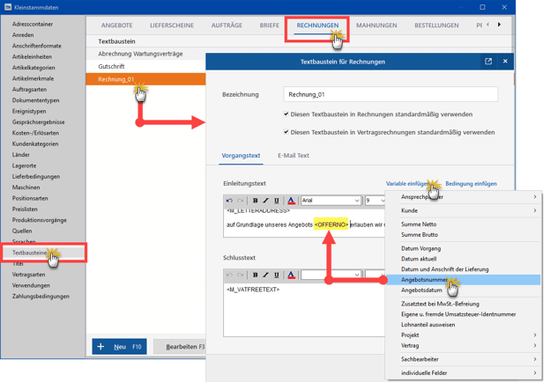Open font color picker in Einleitungstext toolbar

click(291, 201)
